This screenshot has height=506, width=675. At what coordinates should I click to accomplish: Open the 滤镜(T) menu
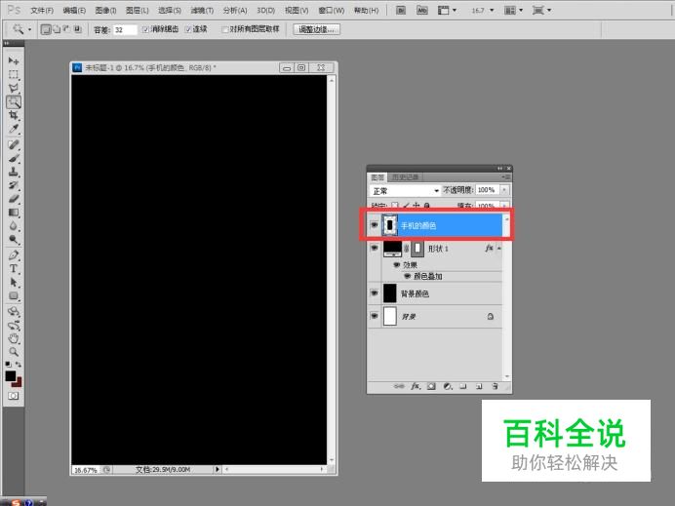(x=202, y=10)
